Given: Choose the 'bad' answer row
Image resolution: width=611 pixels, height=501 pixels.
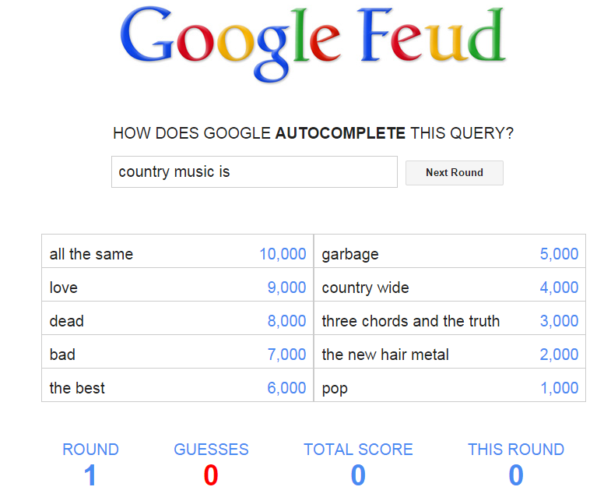Looking at the screenshot, I should 177,355.
